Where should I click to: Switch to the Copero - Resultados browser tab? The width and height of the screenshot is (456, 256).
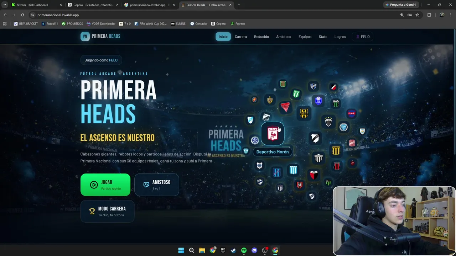click(x=93, y=5)
